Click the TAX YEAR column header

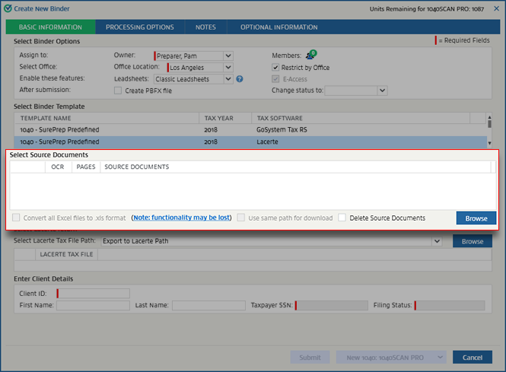[x=225, y=118]
